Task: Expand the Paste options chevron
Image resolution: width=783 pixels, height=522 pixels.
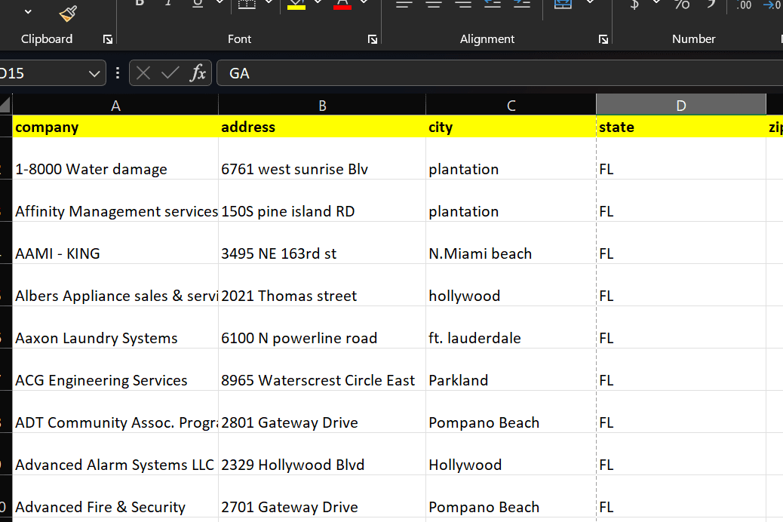Action: pyautogui.click(x=28, y=11)
